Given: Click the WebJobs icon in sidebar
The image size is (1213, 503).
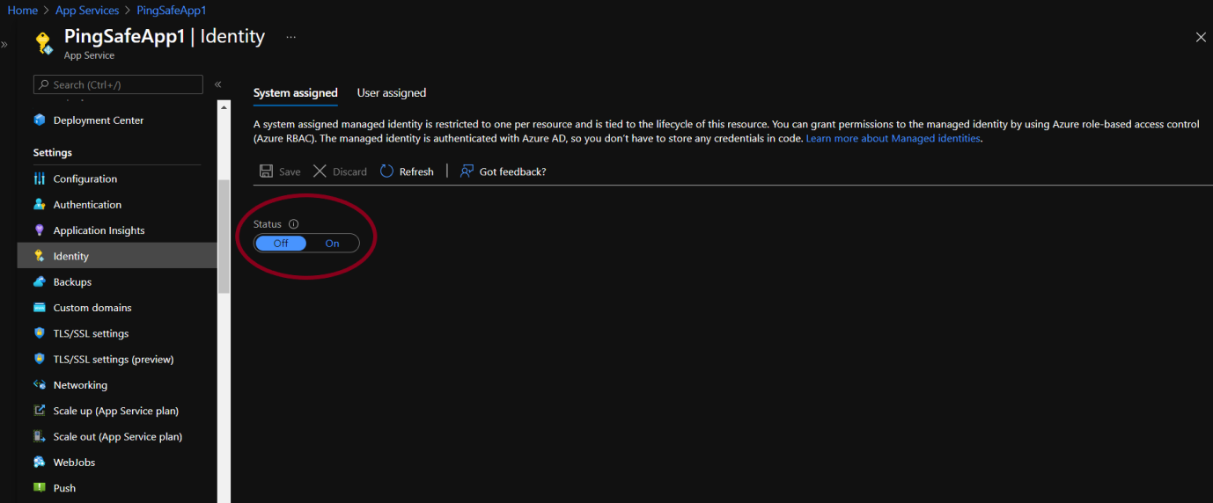Looking at the screenshot, I should [x=40, y=463].
